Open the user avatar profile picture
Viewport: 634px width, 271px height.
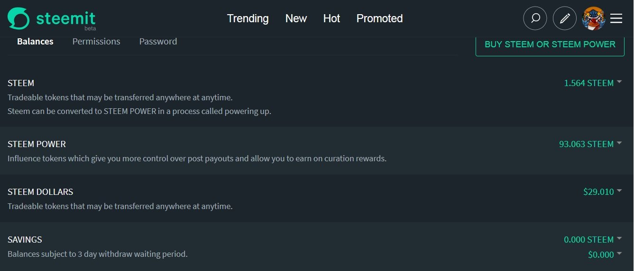pos(594,18)
